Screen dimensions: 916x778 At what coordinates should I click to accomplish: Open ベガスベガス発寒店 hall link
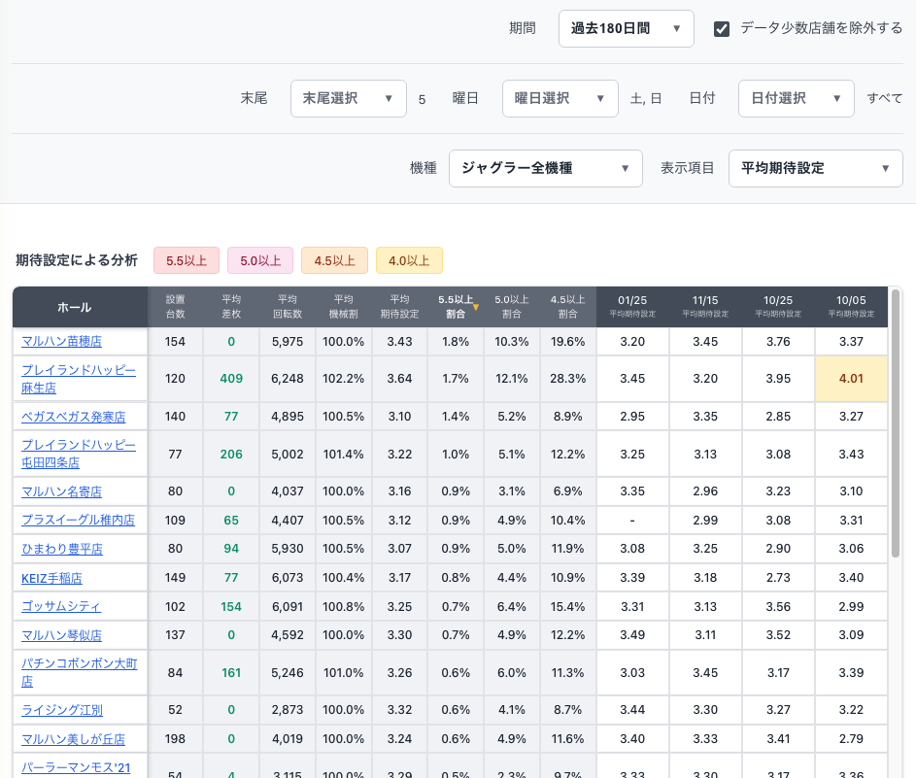pyautogui.click(x=74, y=417)
